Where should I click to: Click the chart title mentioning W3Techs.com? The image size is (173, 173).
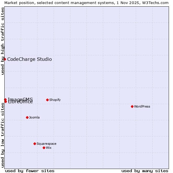coord(86,3)
